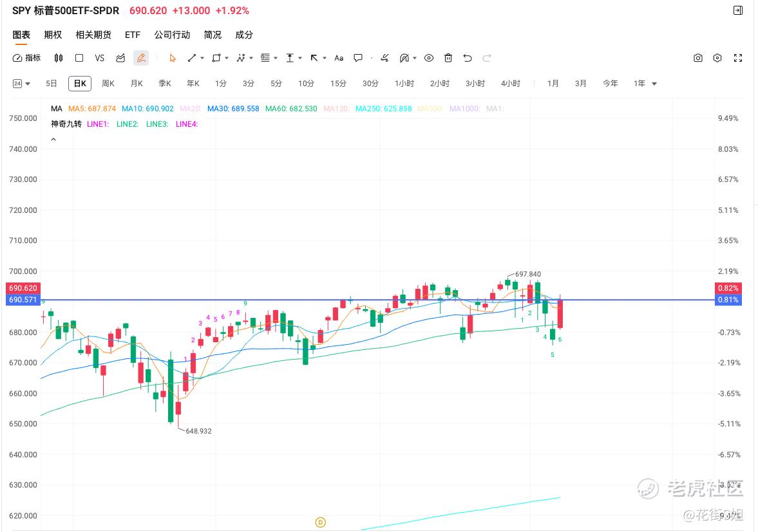Click the redo arrow icon
The height and width of the screenshot is (532, 758).
pyautogui.click(x=487, y=58)
